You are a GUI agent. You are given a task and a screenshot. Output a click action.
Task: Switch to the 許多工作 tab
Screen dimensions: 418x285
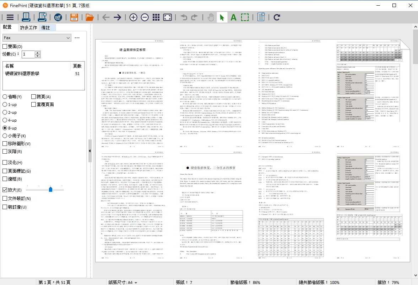click(28, 27)
